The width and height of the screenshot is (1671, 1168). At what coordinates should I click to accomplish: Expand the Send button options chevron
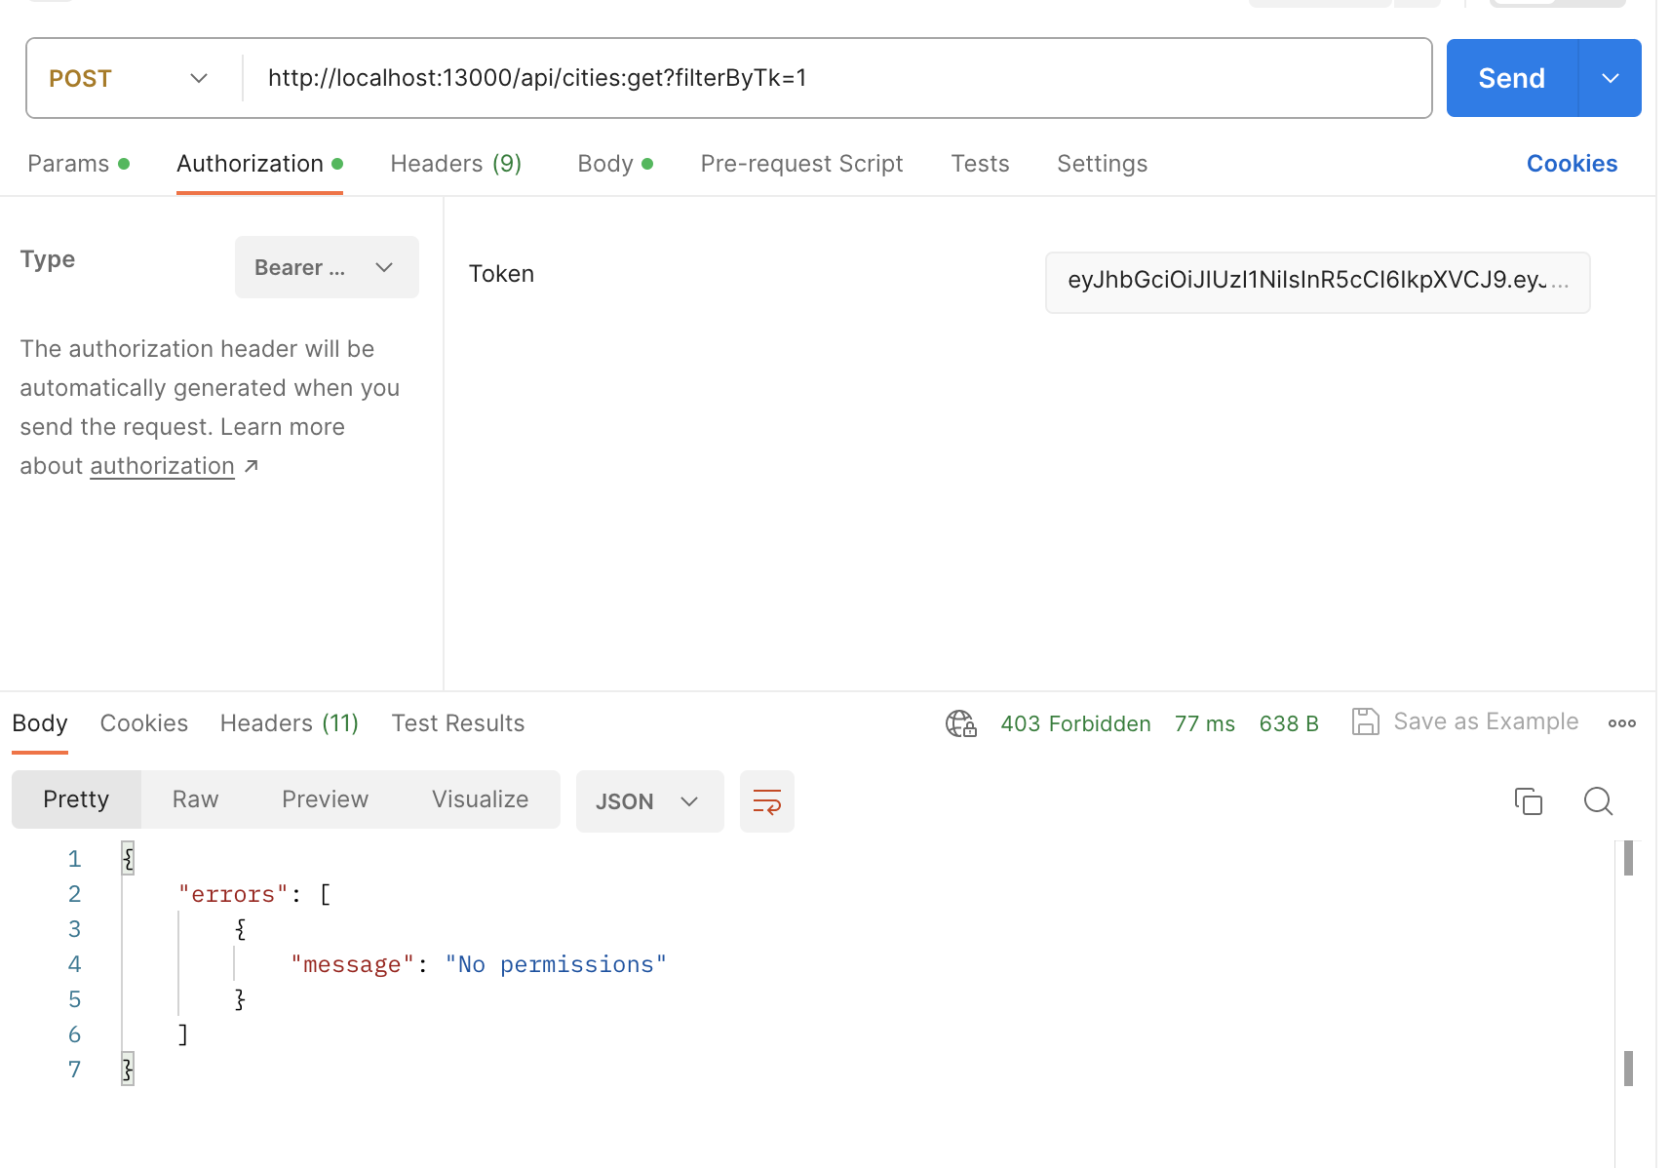tap(1609, 77)
